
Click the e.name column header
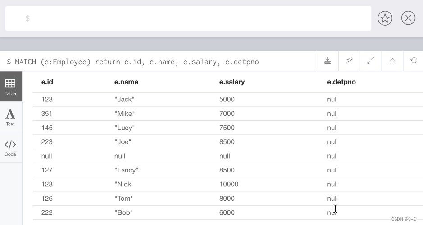(x=126, y=82)
